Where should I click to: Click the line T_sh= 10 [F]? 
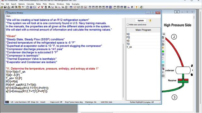point(14,78)
